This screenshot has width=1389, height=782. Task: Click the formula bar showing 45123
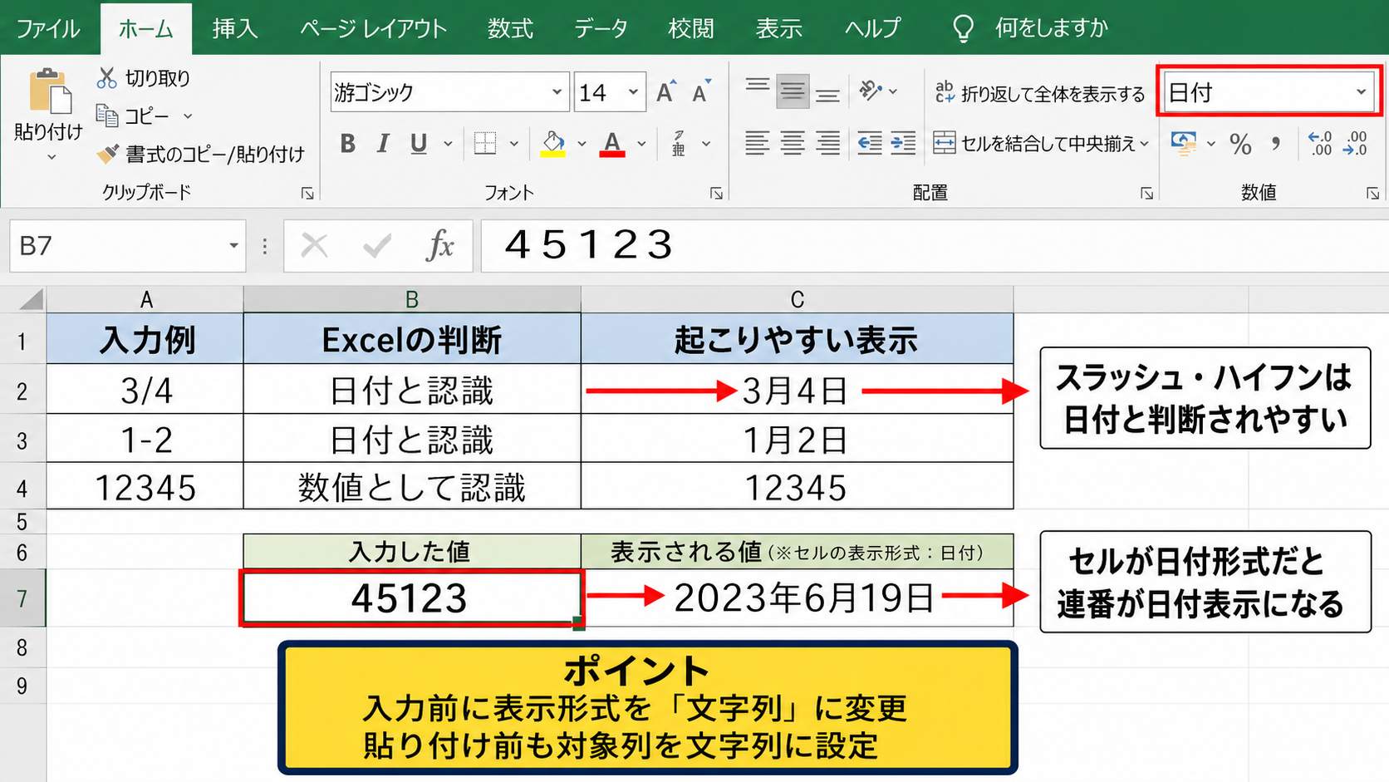pos(935,246)
